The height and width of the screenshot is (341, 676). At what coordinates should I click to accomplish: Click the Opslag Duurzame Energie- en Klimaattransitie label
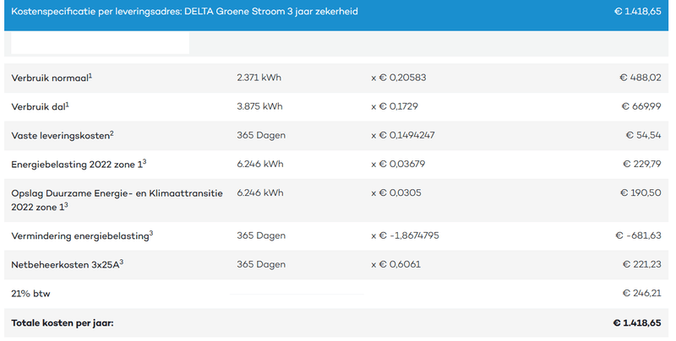click(117, 192)
